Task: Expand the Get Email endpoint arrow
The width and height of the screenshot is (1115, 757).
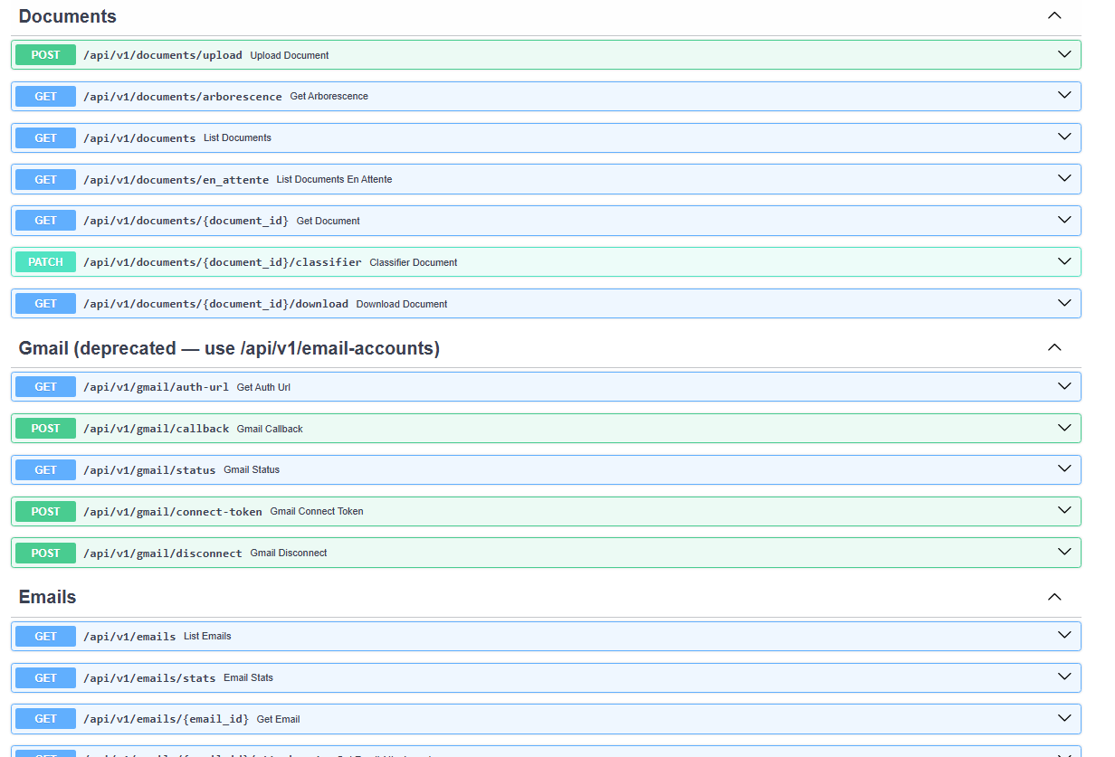Action: coord(1064,719)
